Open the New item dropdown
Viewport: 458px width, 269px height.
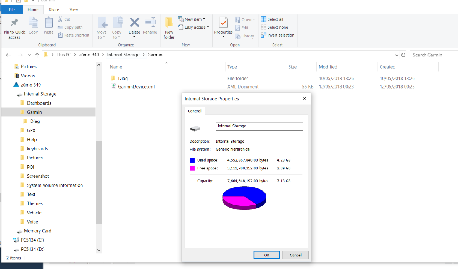192,19
